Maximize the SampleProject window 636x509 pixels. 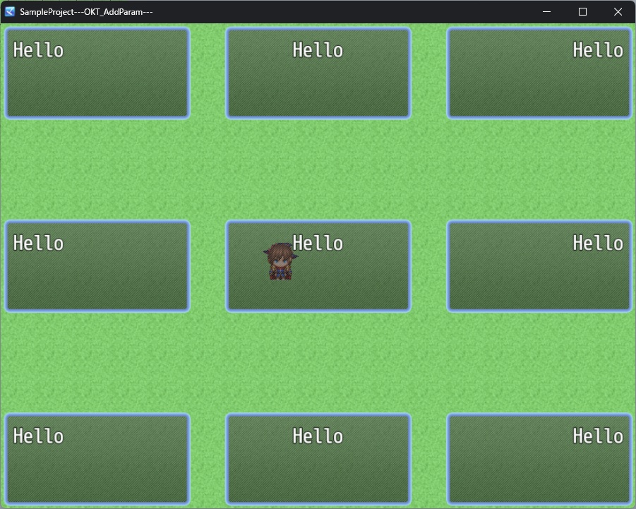pos(582,12)
